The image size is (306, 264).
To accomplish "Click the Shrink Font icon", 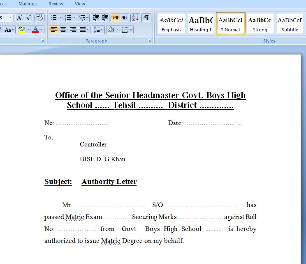I will pyautogui.click(x=28, y=18).
